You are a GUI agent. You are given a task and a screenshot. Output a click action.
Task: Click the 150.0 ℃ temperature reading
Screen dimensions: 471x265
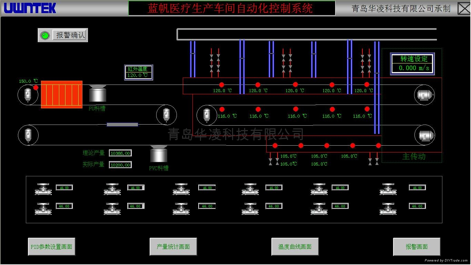coord(28,81)
